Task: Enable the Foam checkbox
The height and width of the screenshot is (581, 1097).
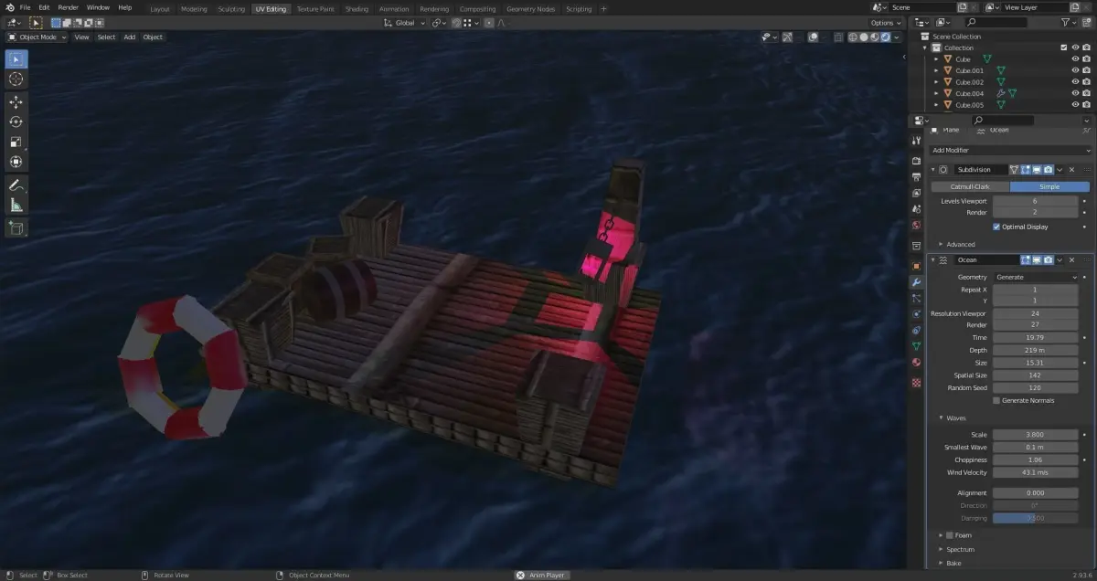Action: click(950, 535)
